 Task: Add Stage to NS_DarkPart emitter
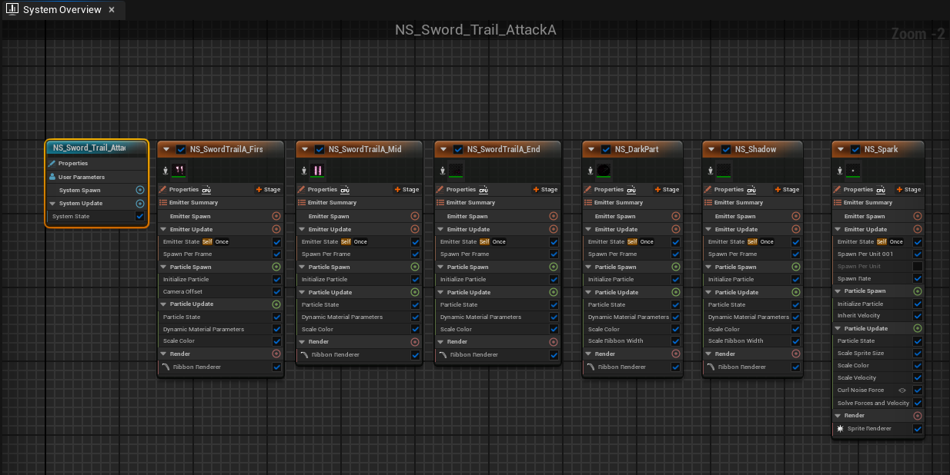coord(667,190)
